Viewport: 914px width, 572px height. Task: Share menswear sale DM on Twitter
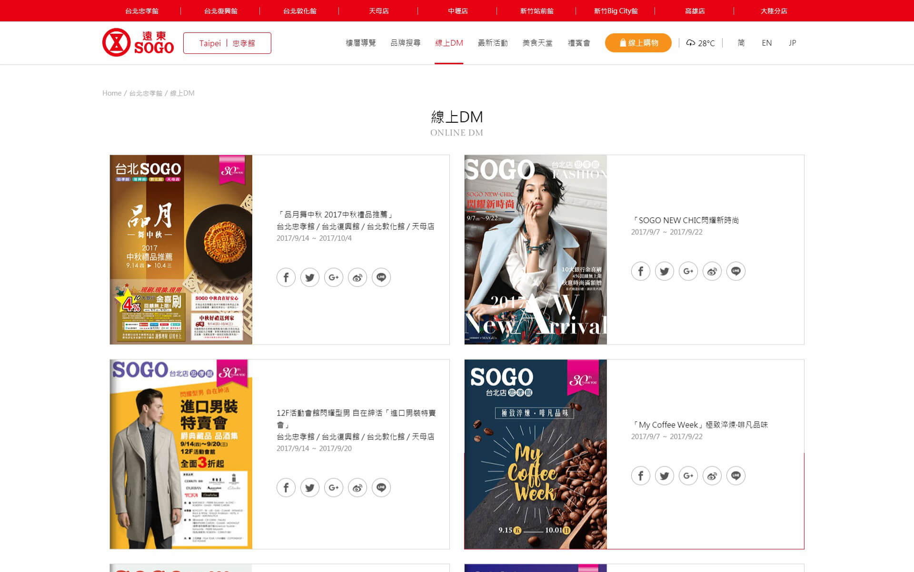310,488
